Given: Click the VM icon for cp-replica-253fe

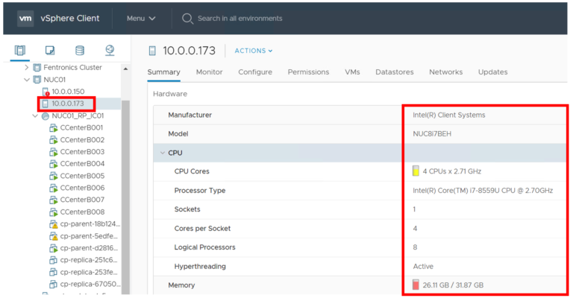Looking at the screenshot, I should pos(54,272).
